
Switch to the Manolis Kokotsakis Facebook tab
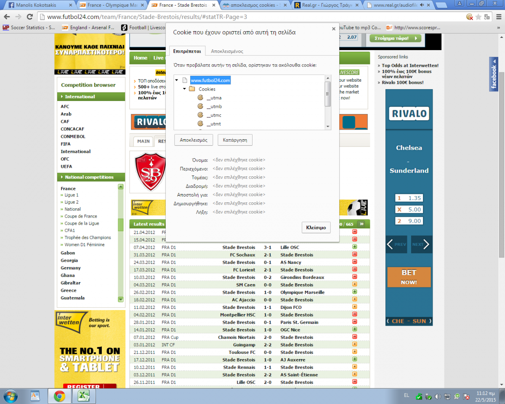click(40, 5)
